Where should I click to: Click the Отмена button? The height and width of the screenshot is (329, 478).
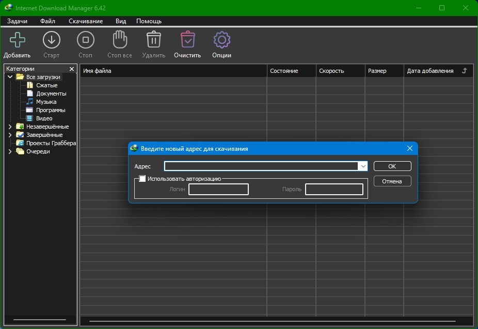[x=392, y=181]
